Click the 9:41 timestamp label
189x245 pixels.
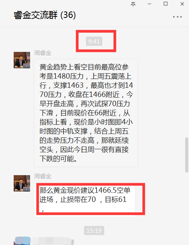point(94,41)
